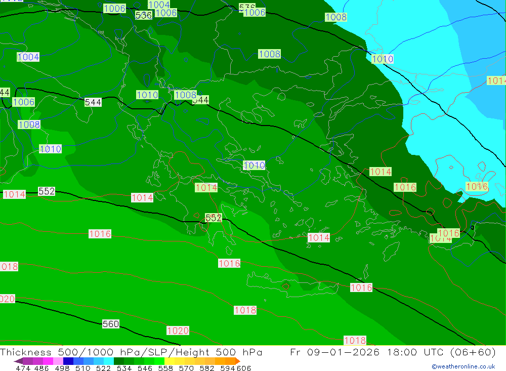Click the bright magenta swatch in the legend
This screenshot has height=371, width=506.
pyautogui.click(x=48, y=361)
